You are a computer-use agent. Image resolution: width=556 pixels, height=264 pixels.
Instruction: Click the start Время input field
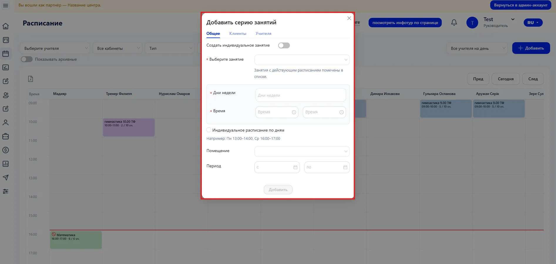pyautogui.click(x=277, y=112)
